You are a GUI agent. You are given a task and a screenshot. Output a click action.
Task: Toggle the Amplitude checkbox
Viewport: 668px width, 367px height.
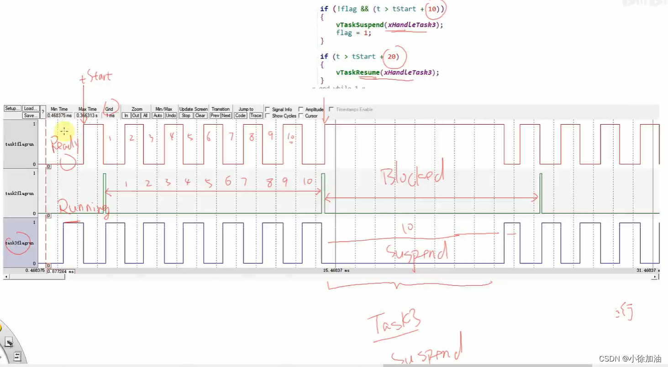[301, 110]
